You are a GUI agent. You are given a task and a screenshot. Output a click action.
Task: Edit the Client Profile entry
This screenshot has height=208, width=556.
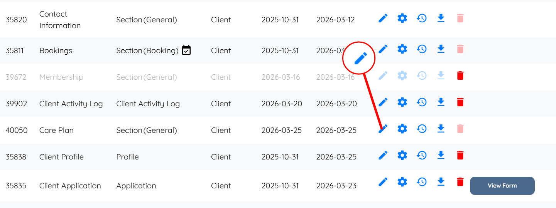tap(383, 155)
